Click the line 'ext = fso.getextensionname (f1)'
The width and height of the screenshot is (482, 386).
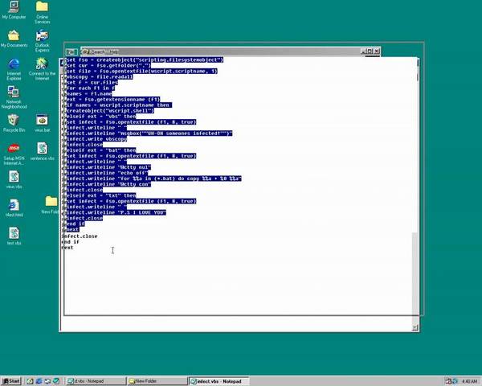click(113, 100)
